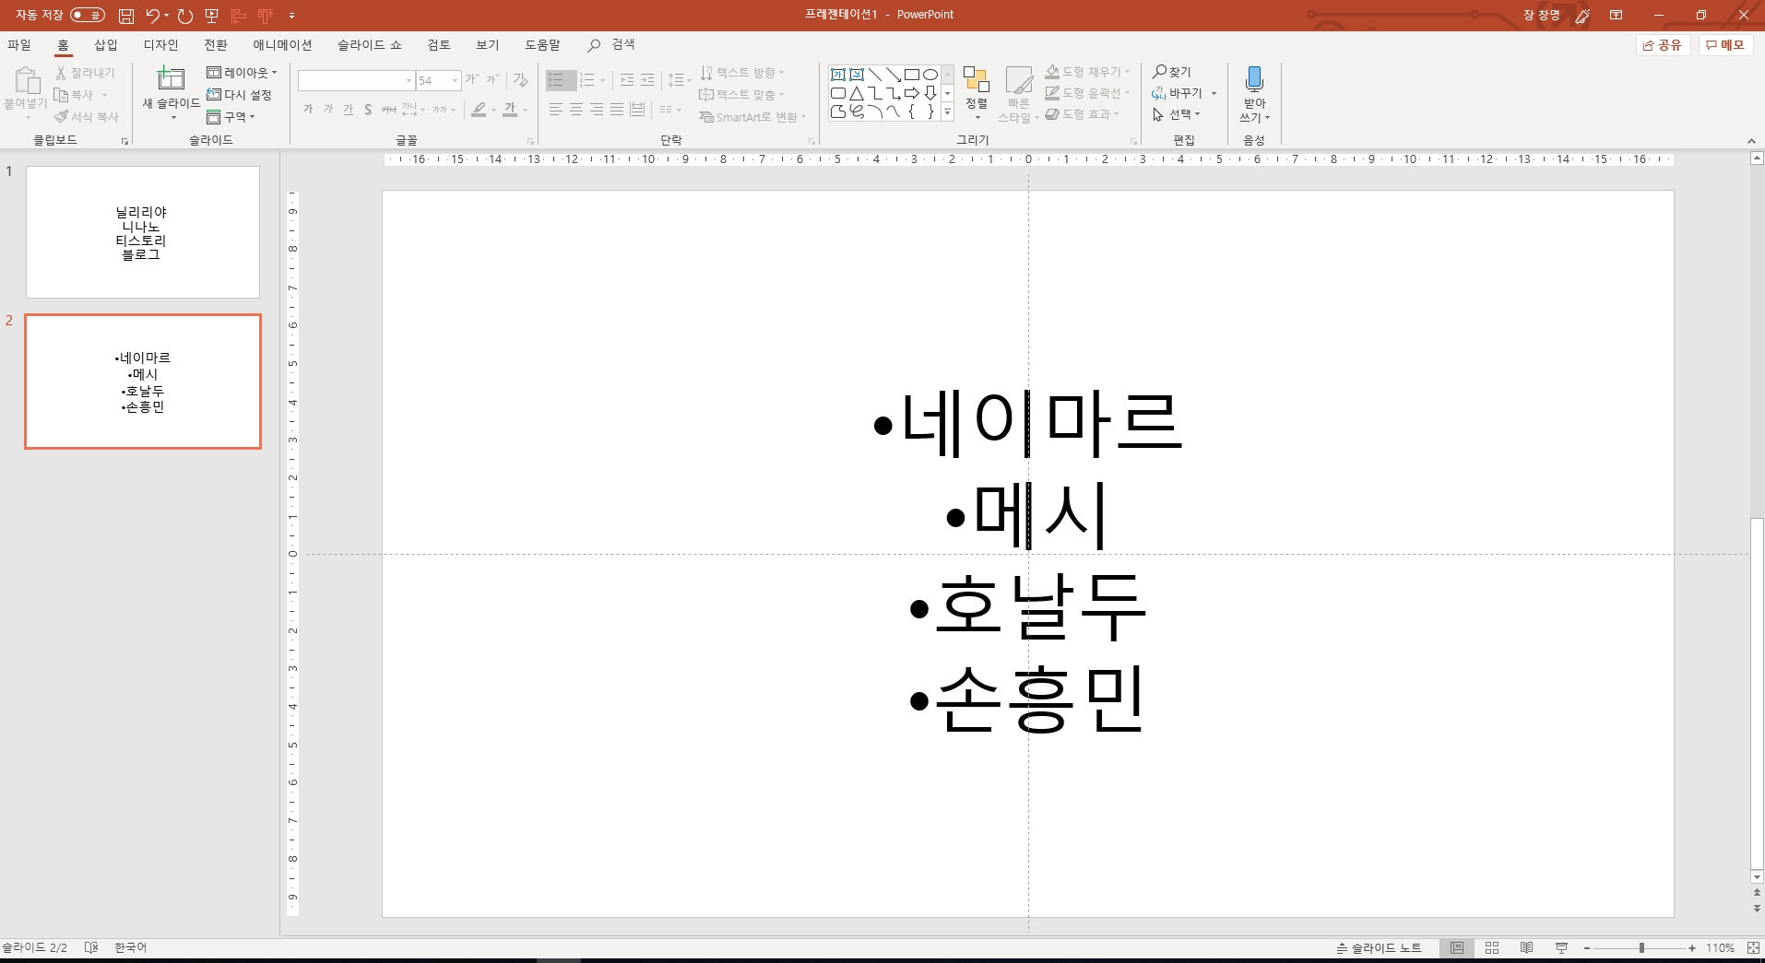The height and width of the screenshot is (963, 1765).
Task: Start slideshow from beginning icon in quick access
Action: (x=211, y=16)
